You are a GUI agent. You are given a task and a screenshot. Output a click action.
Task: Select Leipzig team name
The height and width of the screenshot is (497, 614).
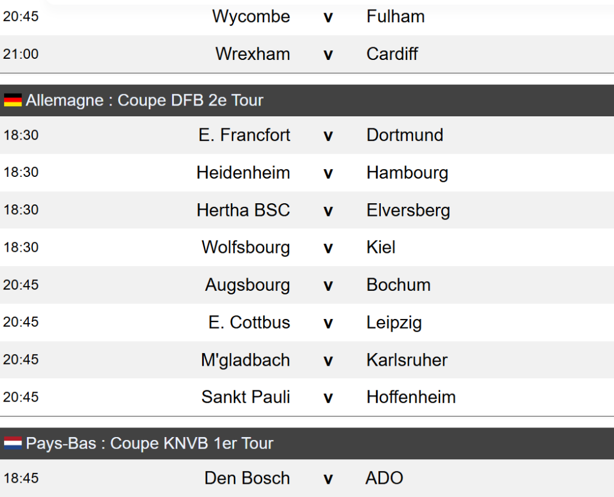coord(394,323)
